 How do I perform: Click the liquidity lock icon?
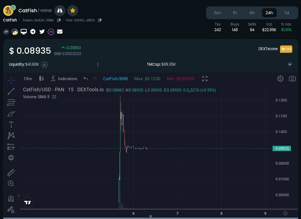44,65
